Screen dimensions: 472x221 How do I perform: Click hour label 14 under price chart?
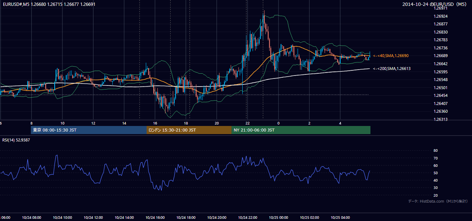click(124, 123)
